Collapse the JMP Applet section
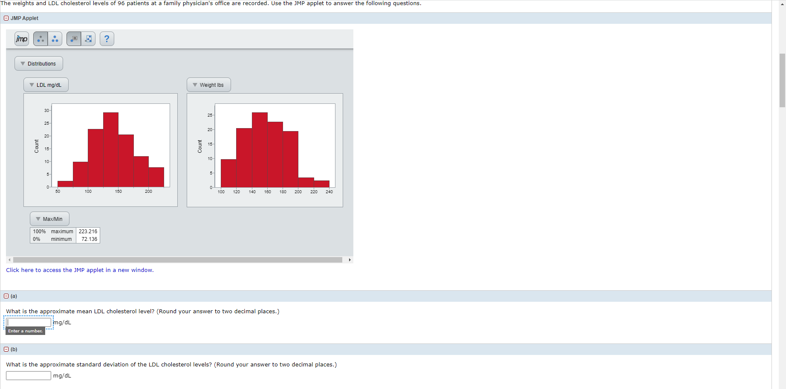 pos(6,18)
